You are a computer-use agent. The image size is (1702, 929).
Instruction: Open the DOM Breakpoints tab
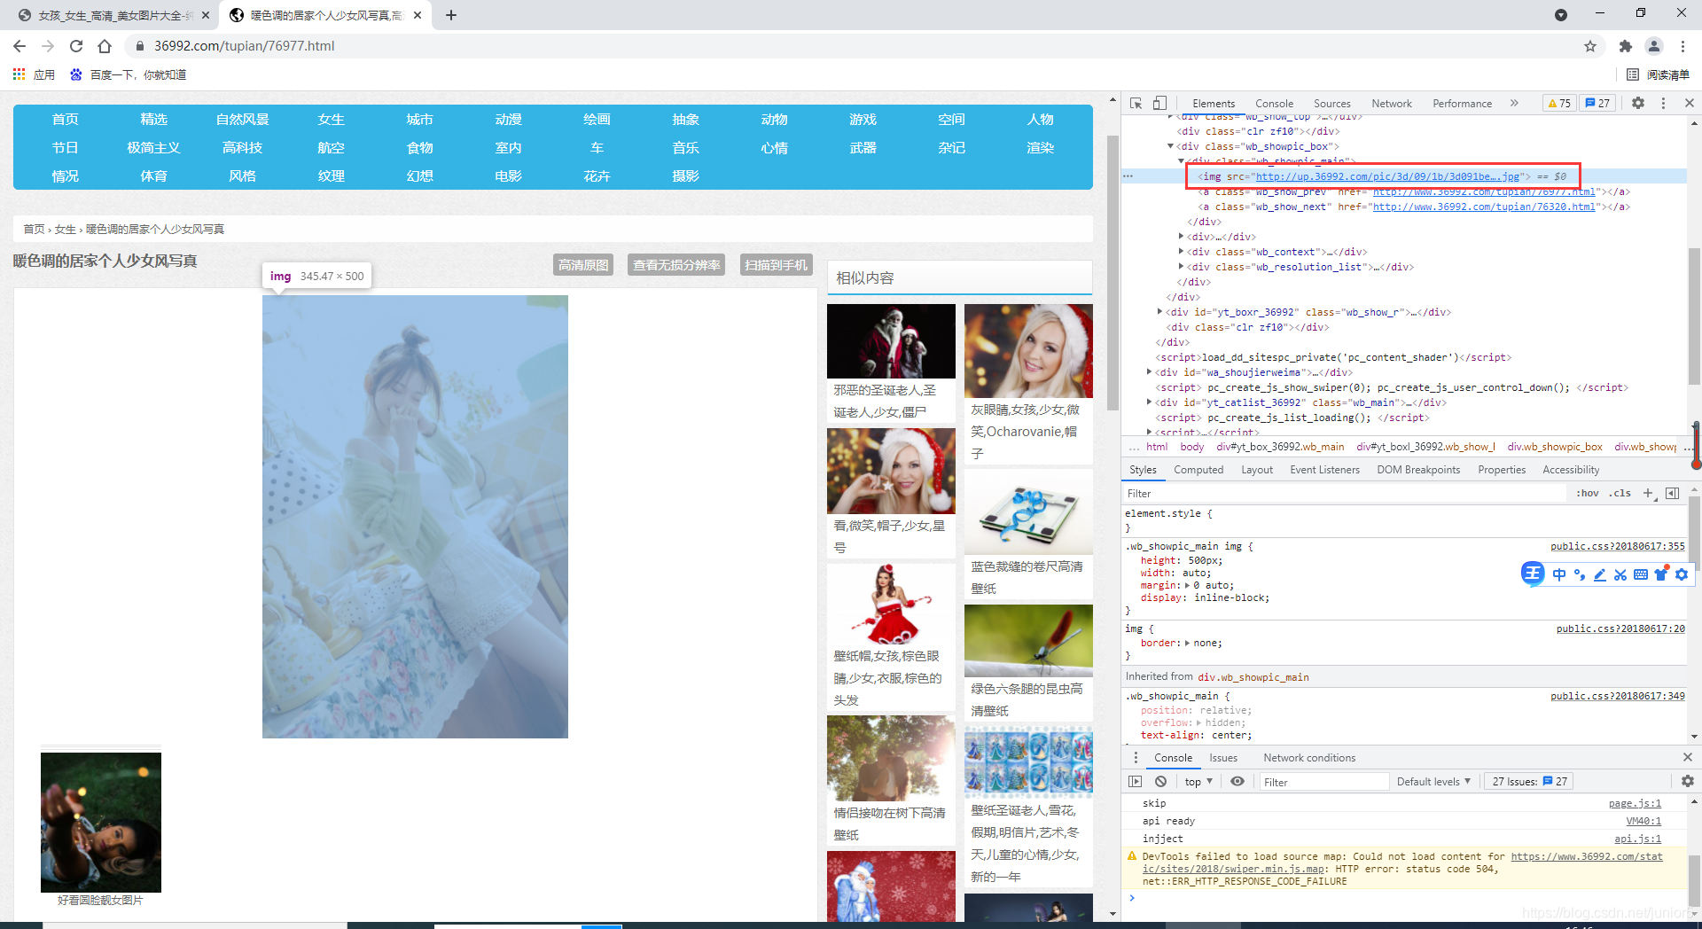pyautogui.click(x=1418, y=470)
